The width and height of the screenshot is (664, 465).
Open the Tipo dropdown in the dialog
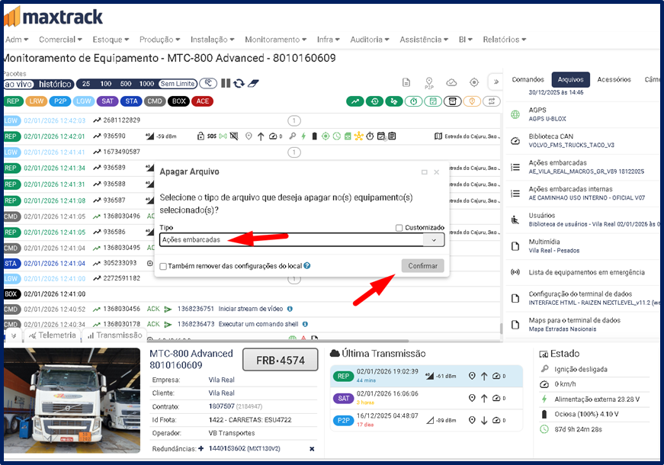pos(434,239)
